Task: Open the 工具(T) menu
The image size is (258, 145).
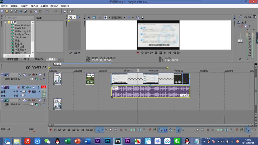Action: click(44, 6)
